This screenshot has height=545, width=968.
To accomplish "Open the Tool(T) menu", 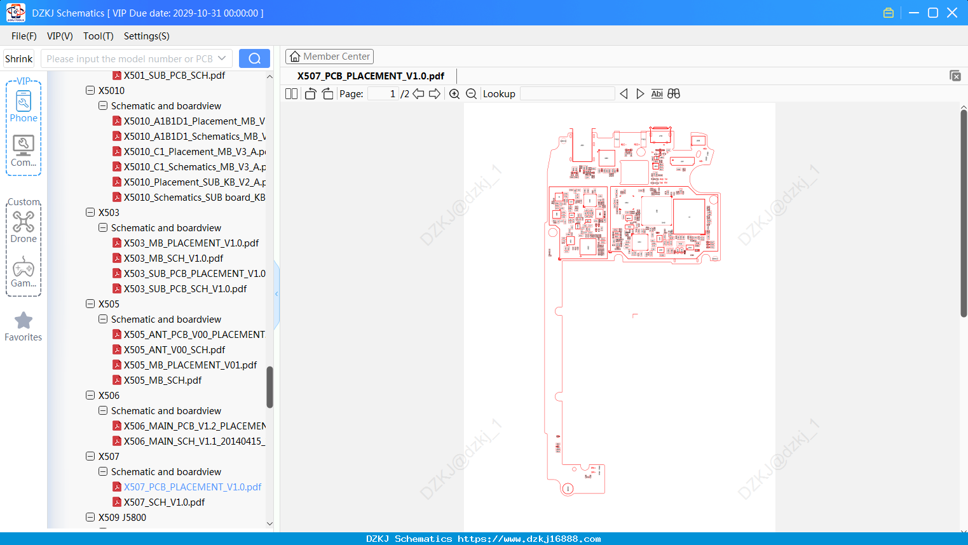I will click(99, 36).
